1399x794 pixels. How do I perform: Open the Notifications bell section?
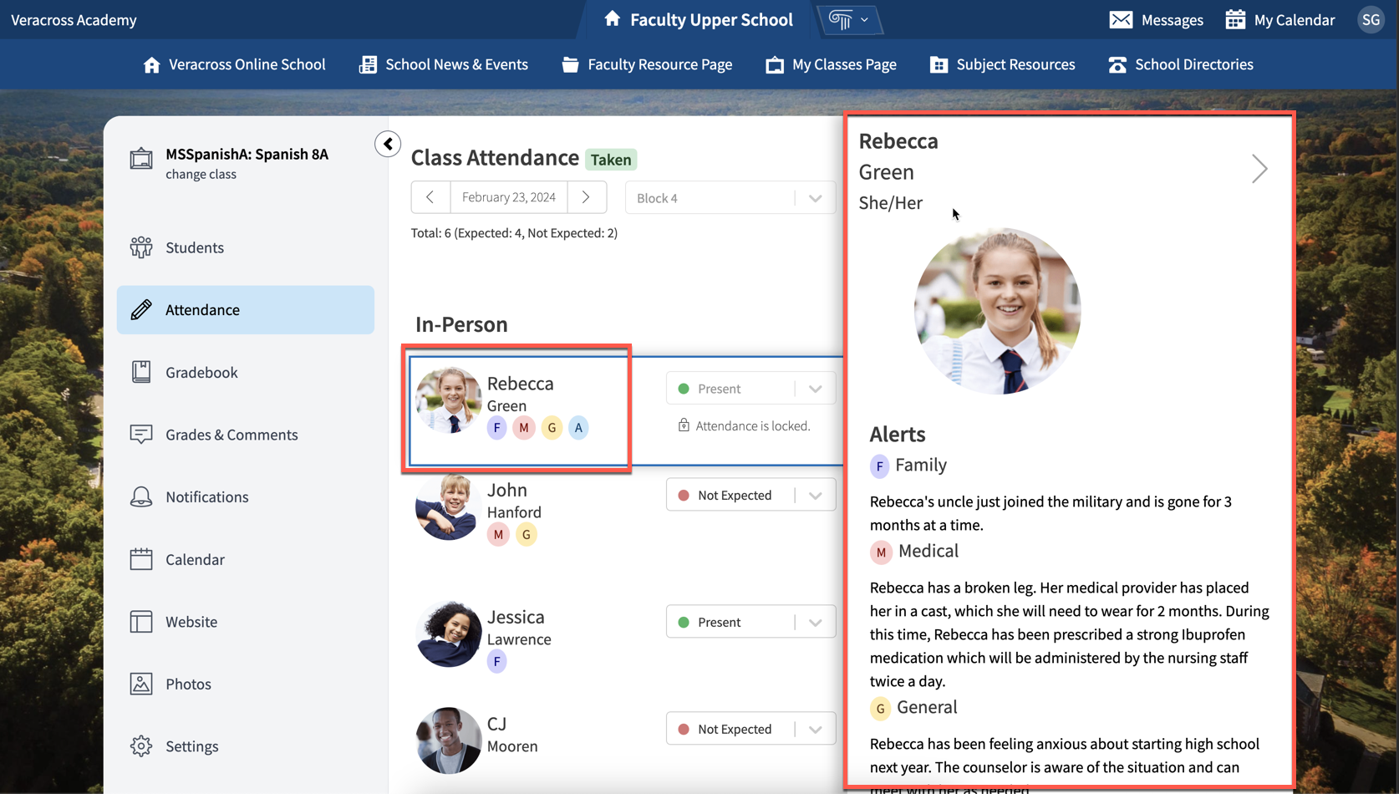[206, 496]
